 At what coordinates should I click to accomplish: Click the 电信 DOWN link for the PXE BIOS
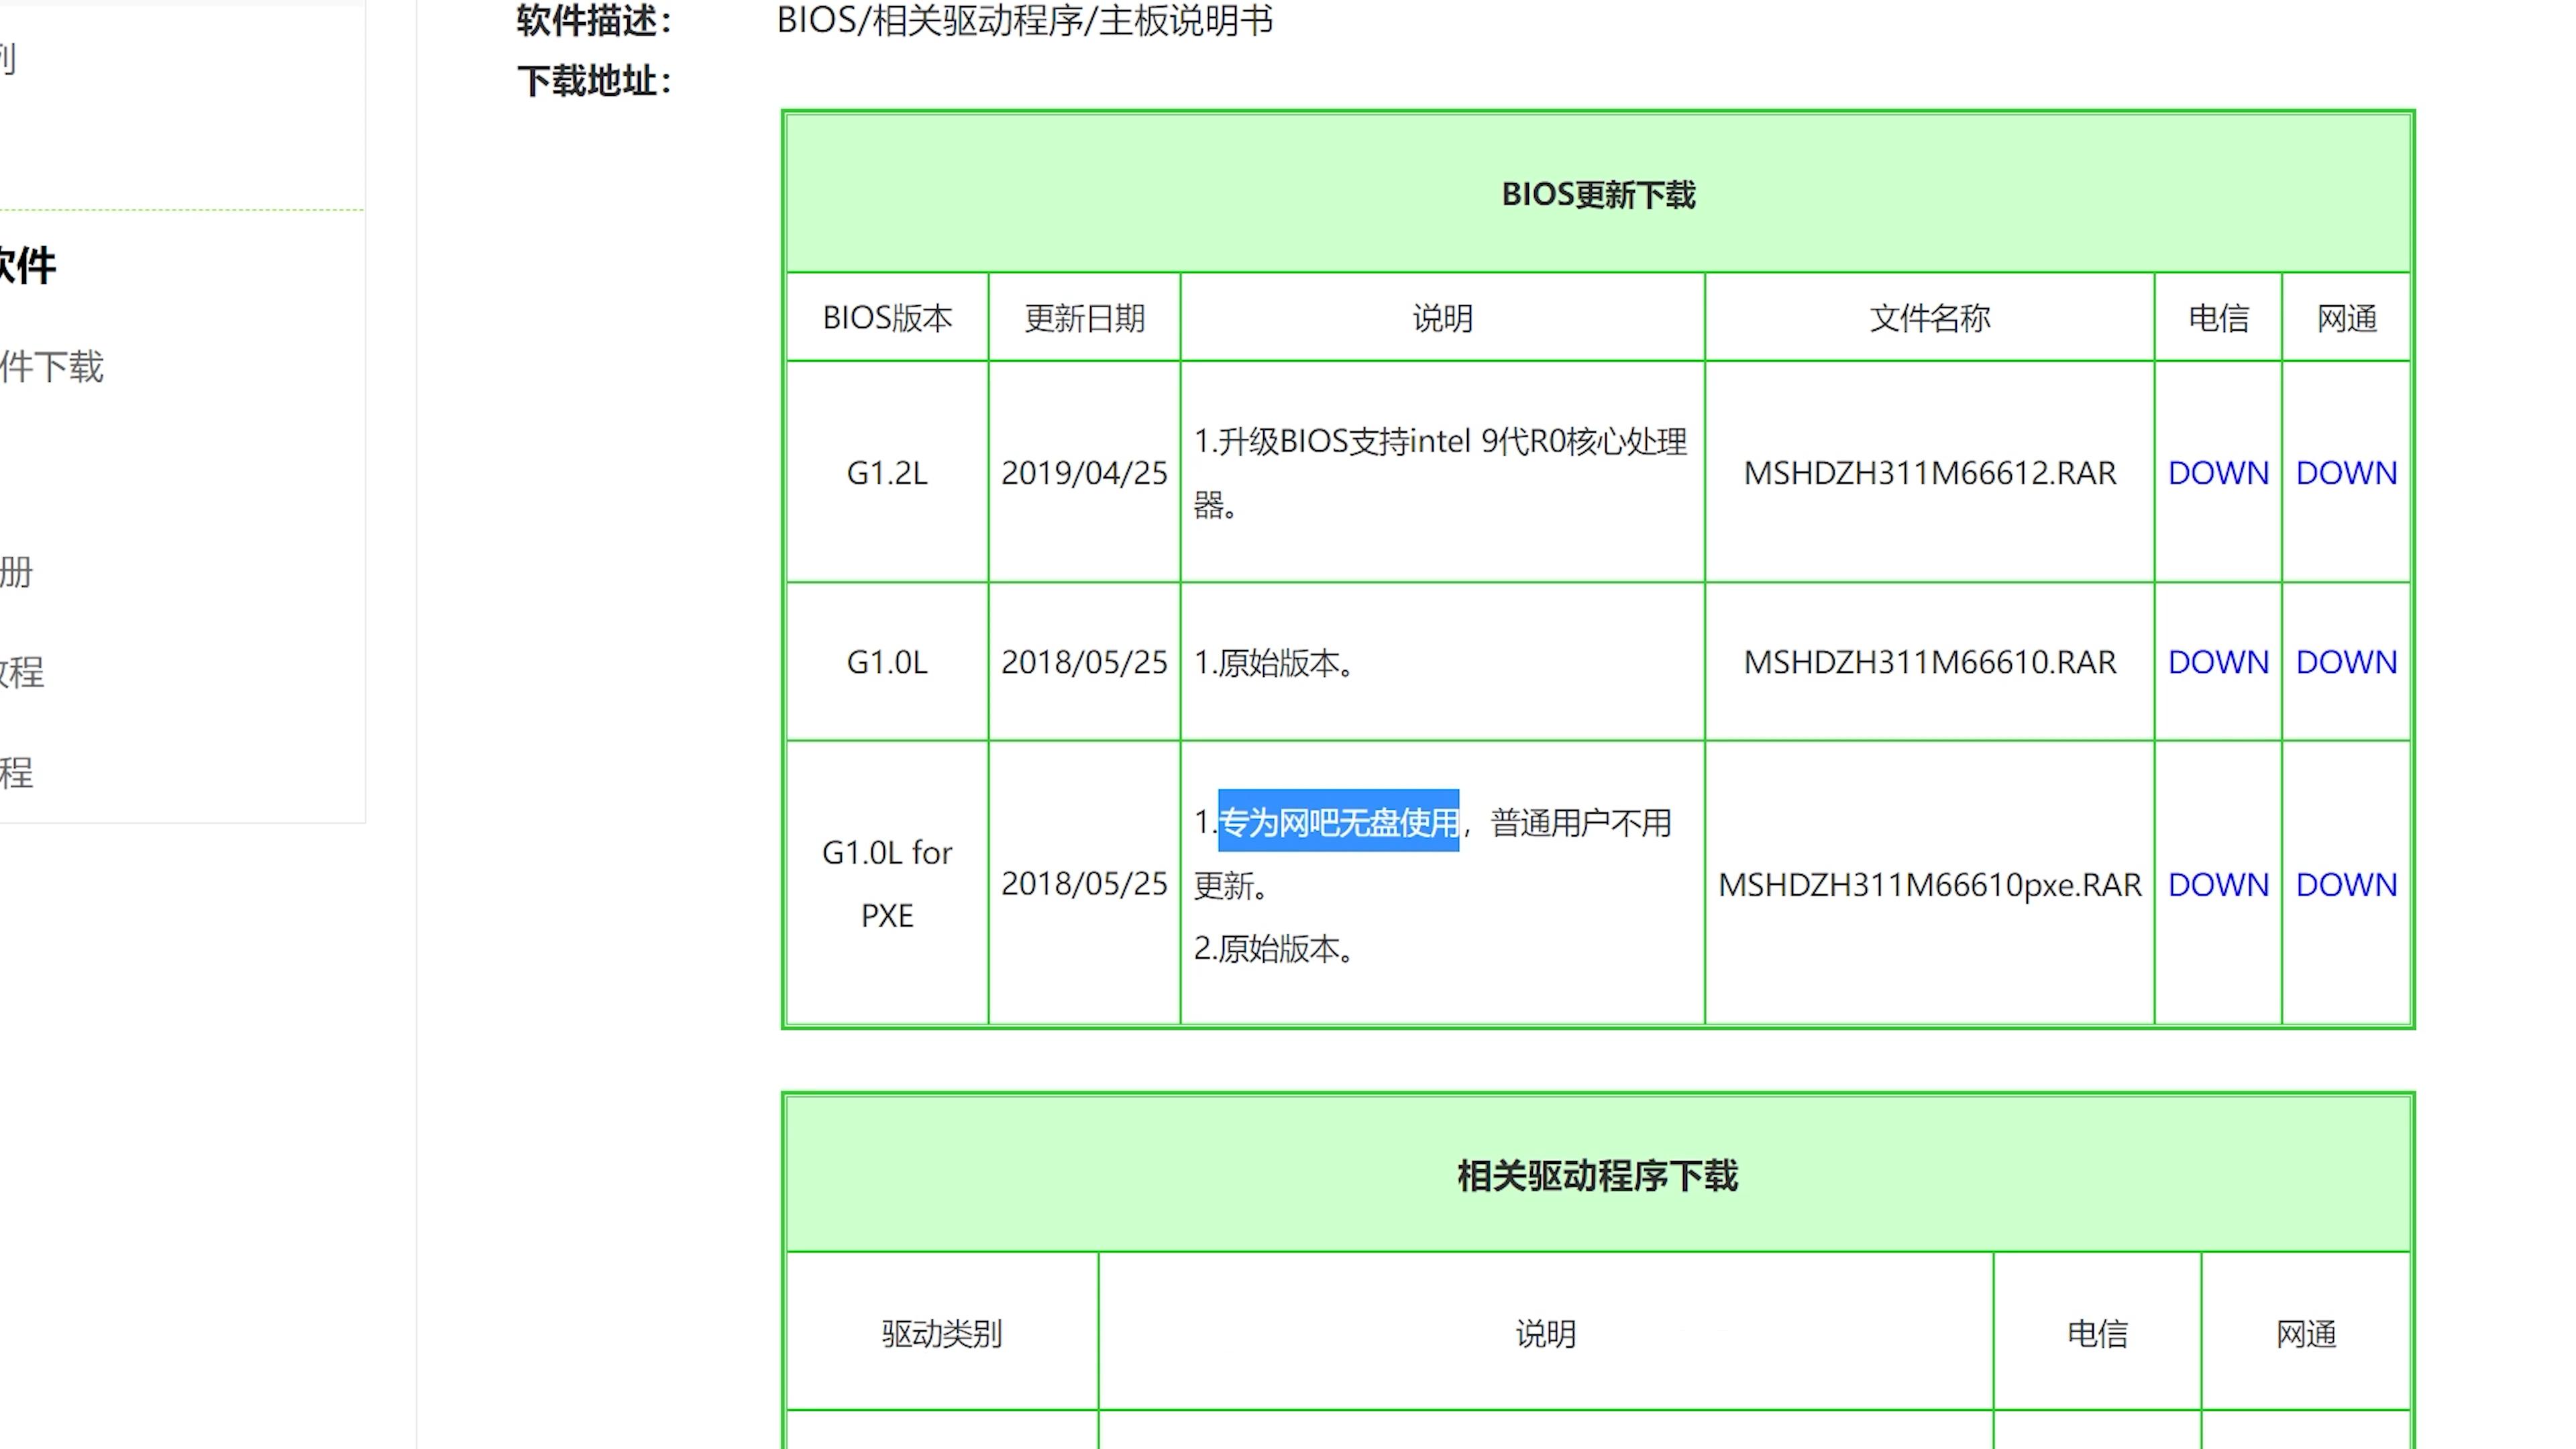point(2217,884)
